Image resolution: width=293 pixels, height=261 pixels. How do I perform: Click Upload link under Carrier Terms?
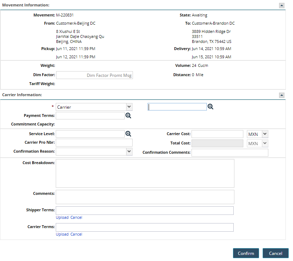coord(62,234)
